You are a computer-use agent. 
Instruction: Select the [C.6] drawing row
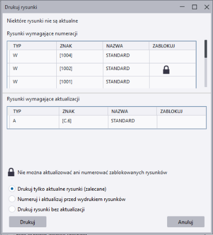pos(108,122)
